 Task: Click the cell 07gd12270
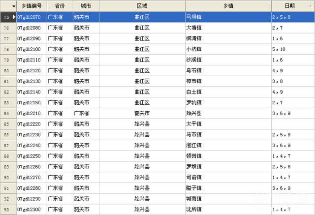pyautogui.click(x=31, y=178)
